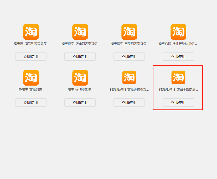The image size is (217, 179).
Task: Open the 淘宝搜索-宝贝列表页采集 template icon
Action: 129,32
